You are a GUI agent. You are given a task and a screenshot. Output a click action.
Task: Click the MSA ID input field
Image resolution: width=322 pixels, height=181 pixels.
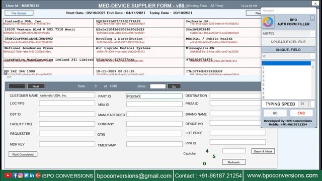(x=154, y=104)
